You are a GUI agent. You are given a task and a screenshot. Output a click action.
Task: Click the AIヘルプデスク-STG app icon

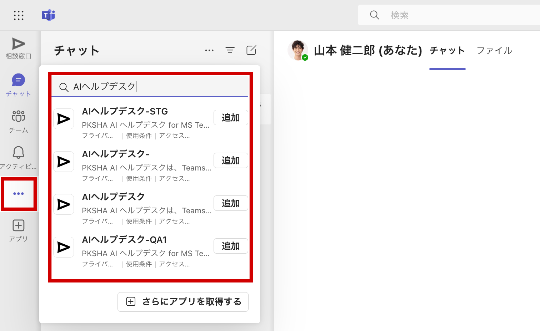pos(64,119)
